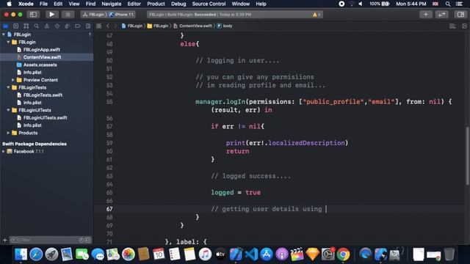Open the report navigator

[88, 26]
